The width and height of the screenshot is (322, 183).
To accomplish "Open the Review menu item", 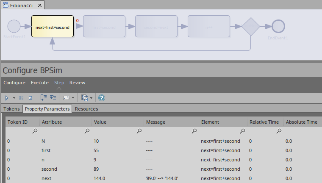I will point(78,83).
